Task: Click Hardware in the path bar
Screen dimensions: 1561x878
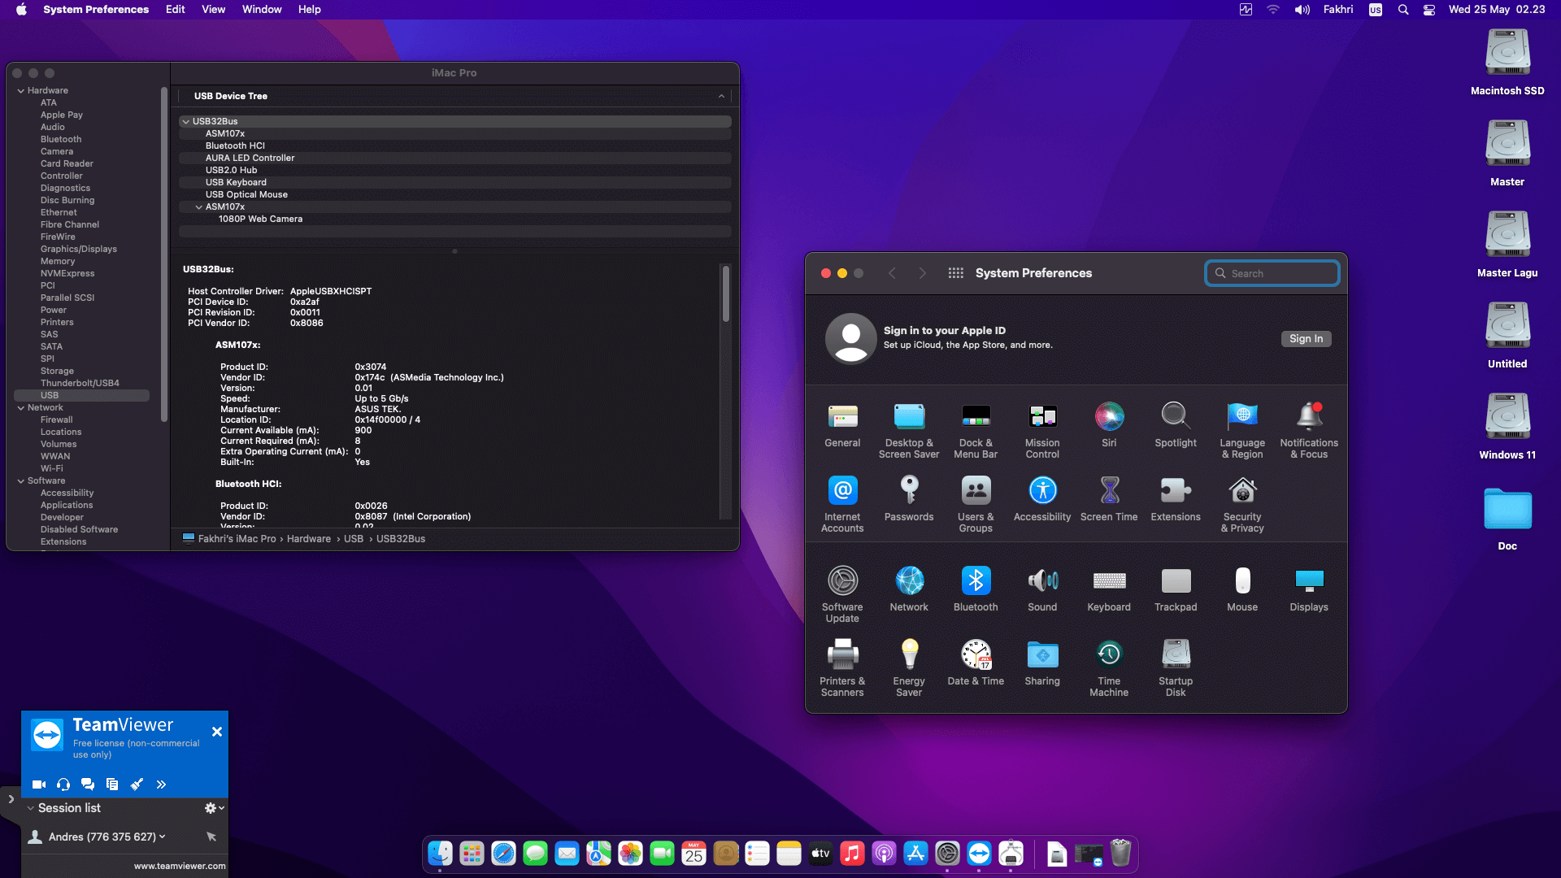Action: pos(308,539)
